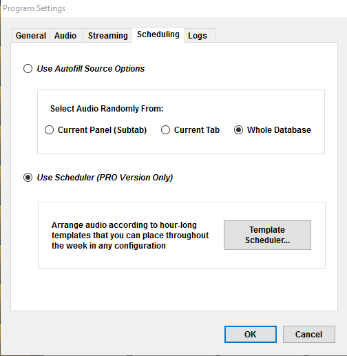Image resolution: width=347 pixels, height=356 pixels.
Task: Click the Current Panel (Subtab) label text
Action: click(x=102, y=130)
